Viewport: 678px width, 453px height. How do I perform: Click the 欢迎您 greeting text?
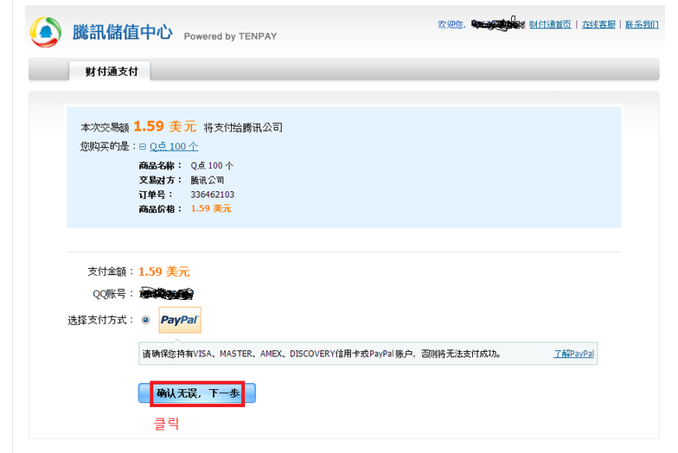(x=451, y=24)
